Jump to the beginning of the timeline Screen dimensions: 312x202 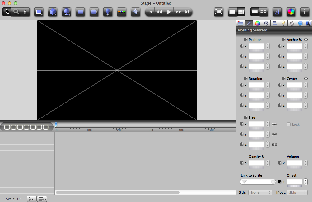[x=150, y=12]
